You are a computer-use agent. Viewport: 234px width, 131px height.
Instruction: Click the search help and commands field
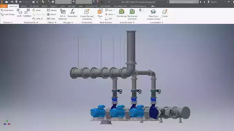[x=184, y=2]
